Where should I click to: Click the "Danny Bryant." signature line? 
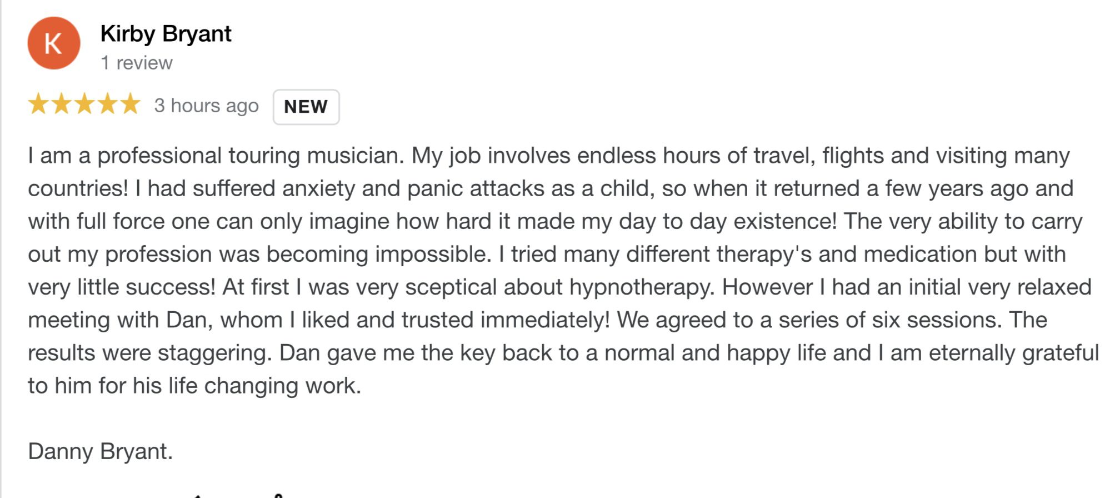100,451
